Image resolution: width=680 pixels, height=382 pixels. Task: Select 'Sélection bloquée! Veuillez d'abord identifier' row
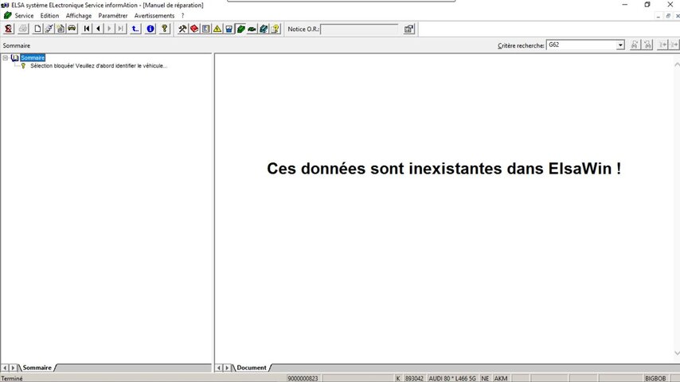pos(99,66)
